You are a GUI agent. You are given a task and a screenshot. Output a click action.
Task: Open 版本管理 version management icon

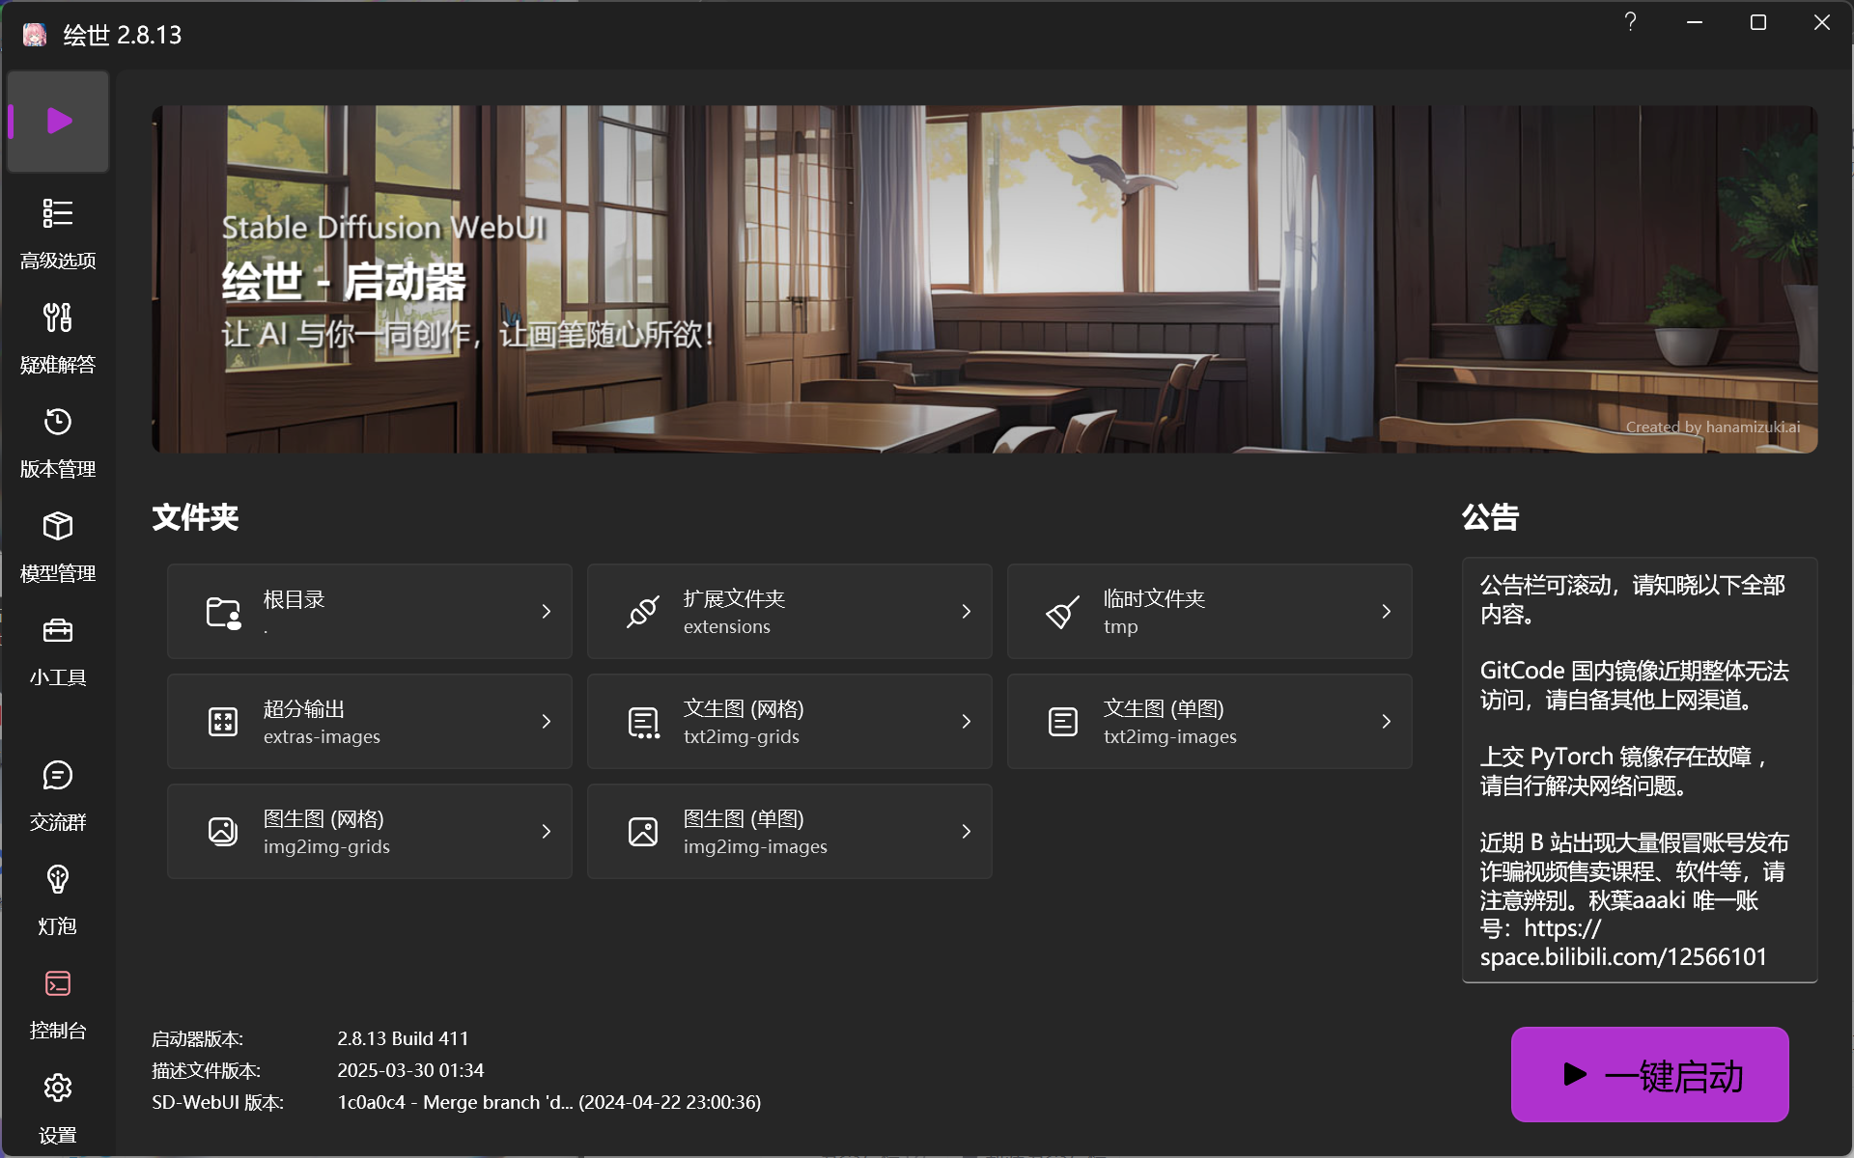click(58, 422)
